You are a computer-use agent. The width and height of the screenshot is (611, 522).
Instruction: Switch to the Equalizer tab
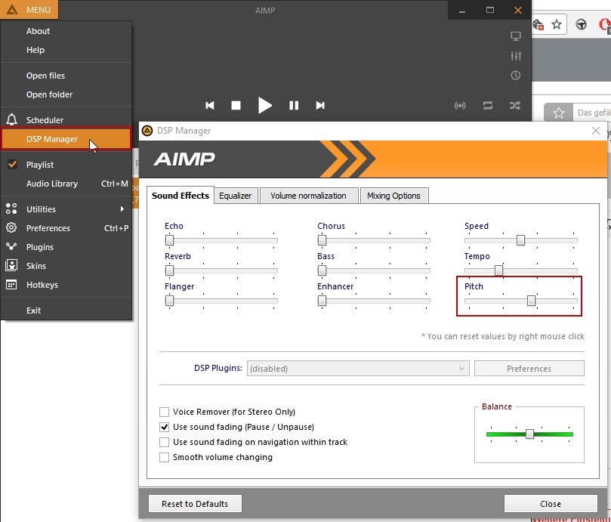click(236, 196)
